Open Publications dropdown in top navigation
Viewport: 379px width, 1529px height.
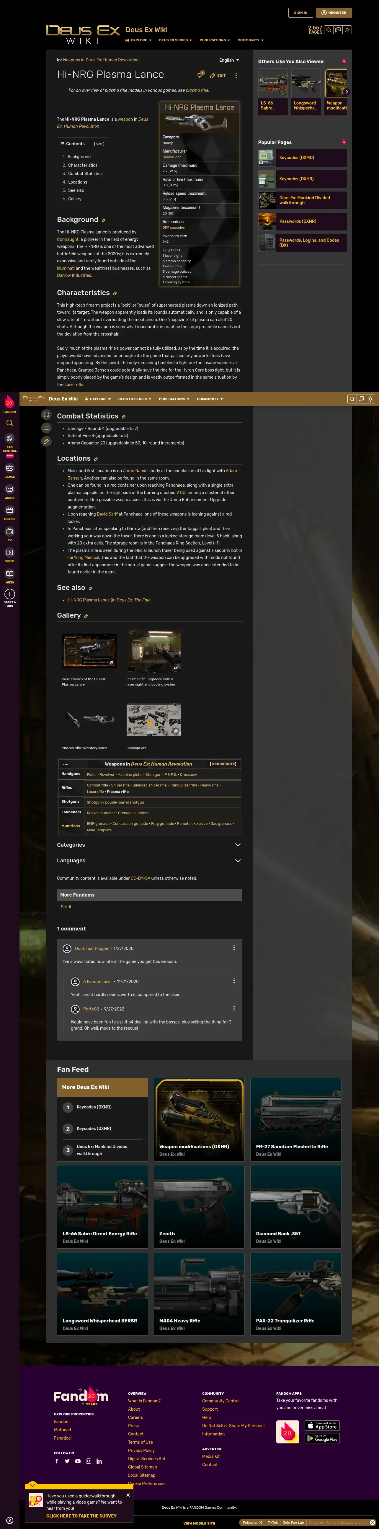point(215,40)
